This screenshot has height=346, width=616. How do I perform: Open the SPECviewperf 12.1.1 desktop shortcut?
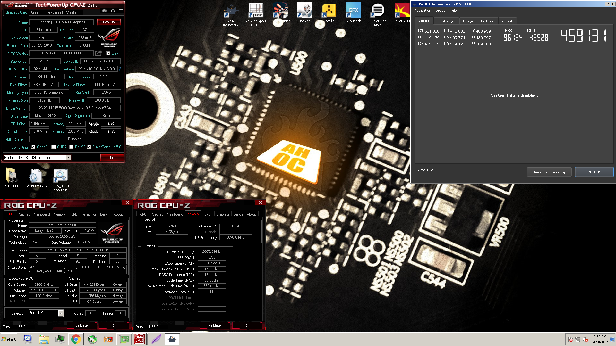(256, 14)
